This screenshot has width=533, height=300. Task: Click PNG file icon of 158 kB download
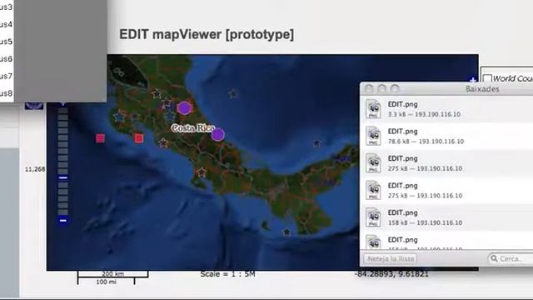[373, 217]
